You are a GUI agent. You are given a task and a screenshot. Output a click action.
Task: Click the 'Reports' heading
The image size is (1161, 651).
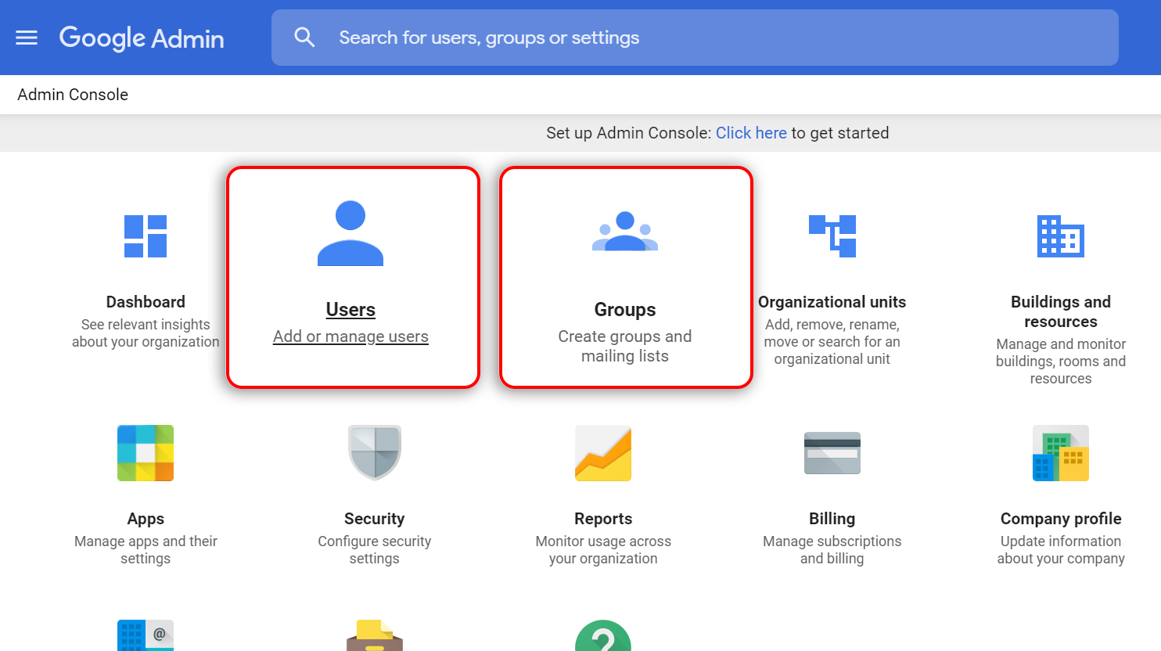603,519
